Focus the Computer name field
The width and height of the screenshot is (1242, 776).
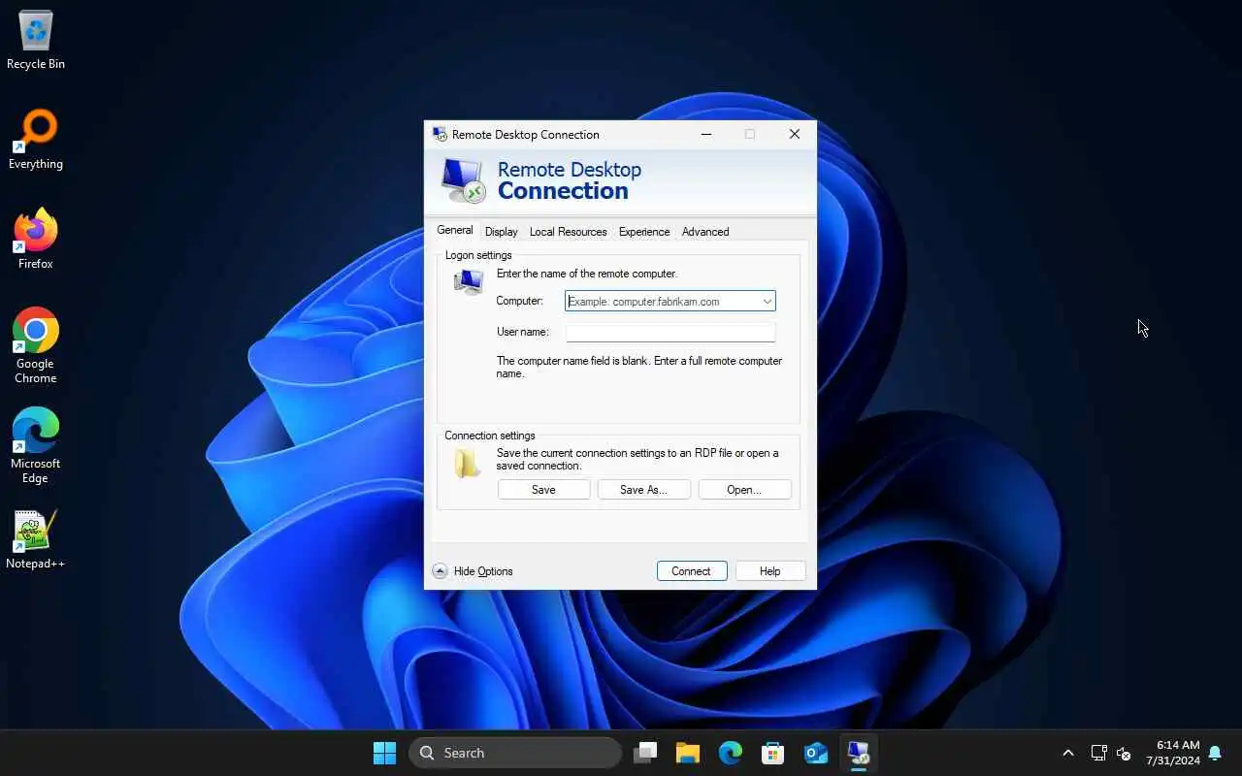(670, 302)
